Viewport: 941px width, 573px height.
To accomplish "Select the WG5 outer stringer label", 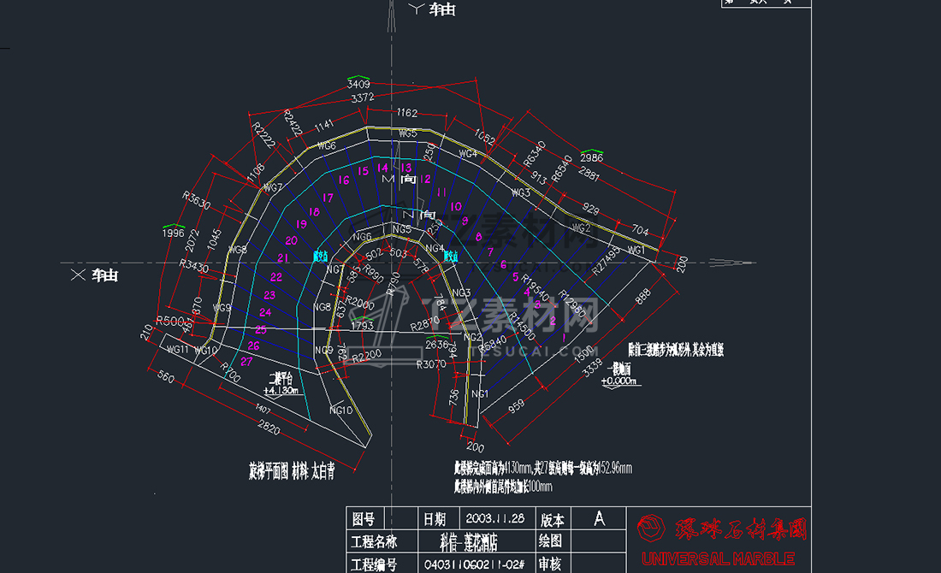I will pos(407,133).
